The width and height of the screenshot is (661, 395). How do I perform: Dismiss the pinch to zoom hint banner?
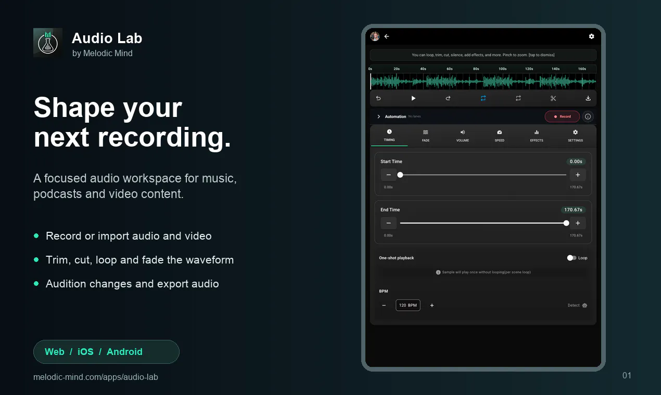[x=483, y=55]
